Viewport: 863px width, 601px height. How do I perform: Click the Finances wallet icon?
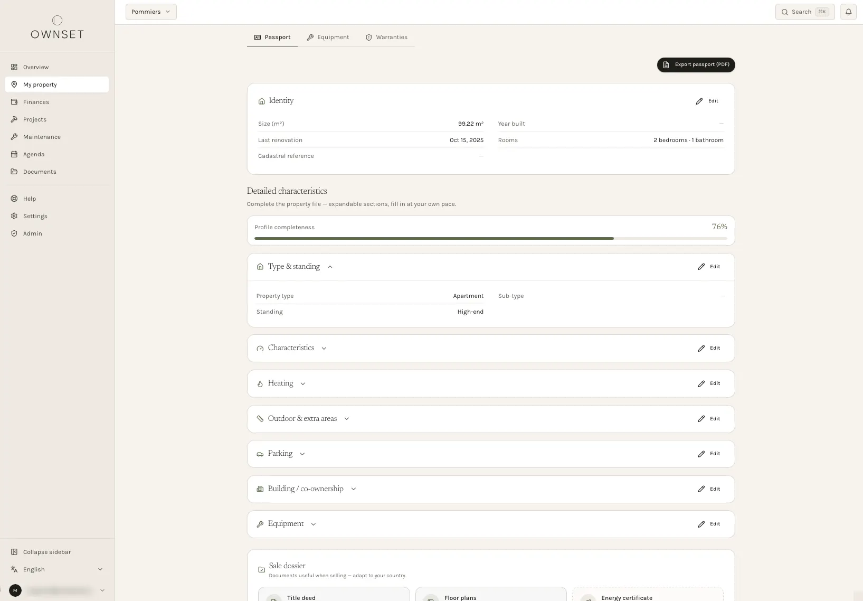pyautogui.click(x=14, y=102)
